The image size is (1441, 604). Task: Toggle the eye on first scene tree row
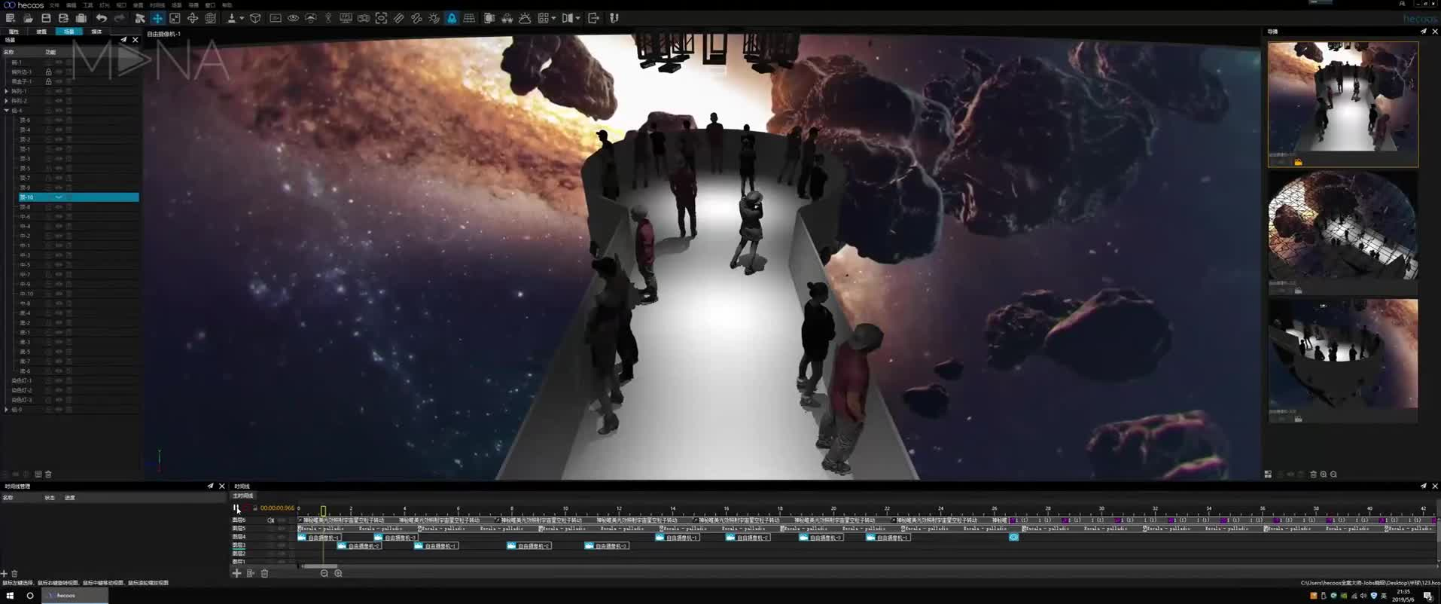59,63
